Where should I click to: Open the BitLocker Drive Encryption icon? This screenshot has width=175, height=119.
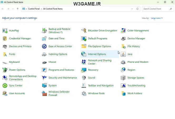pyautogui.click(x=84, y=31)
